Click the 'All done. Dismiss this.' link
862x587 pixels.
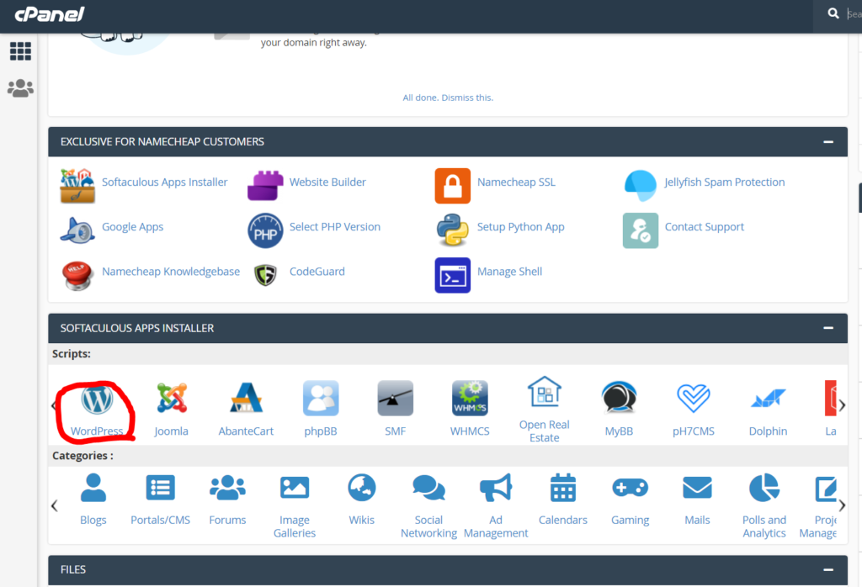click(x=448, y=98)
